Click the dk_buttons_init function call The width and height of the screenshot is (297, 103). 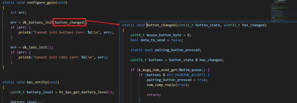37,22
